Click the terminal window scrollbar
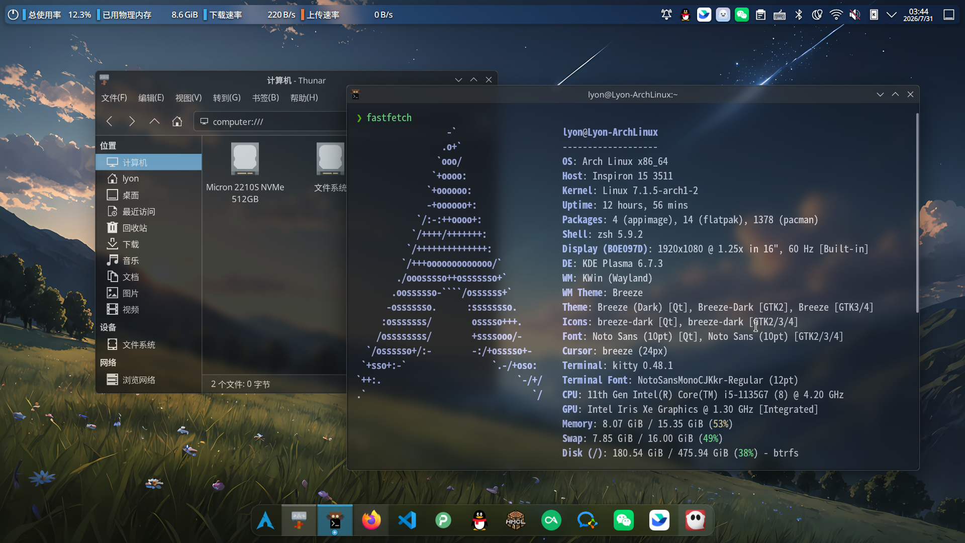Viewport: 965px width, 543px height. pyautogui.click(x=917, y=212)
